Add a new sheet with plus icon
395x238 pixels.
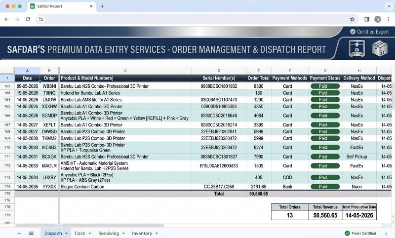[x=19, y=234]
